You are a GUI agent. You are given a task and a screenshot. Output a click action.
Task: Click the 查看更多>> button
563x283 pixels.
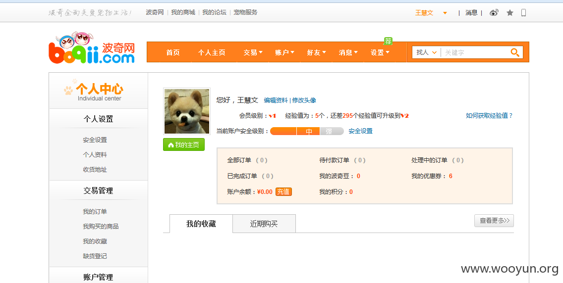494,221
